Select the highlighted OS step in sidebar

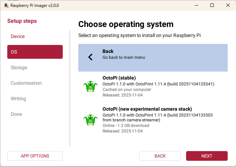(x=35, y=52)
